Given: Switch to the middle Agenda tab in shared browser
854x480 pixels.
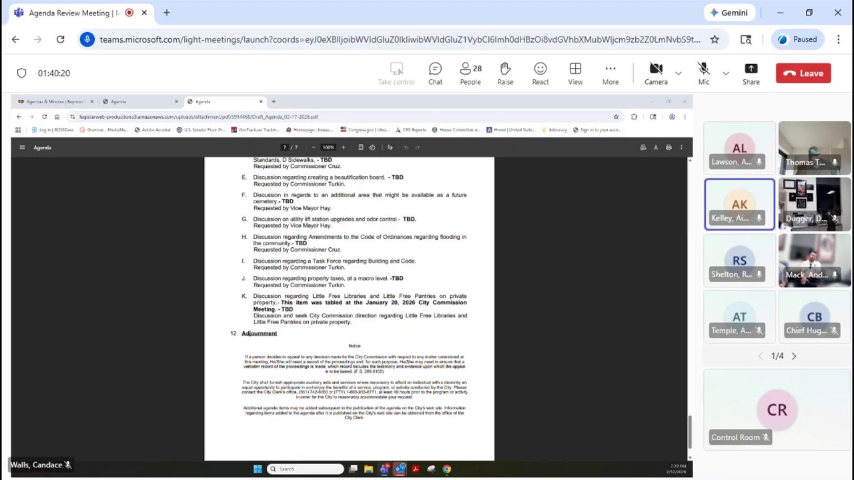Looking at the screenshot, I should point(139,101).
